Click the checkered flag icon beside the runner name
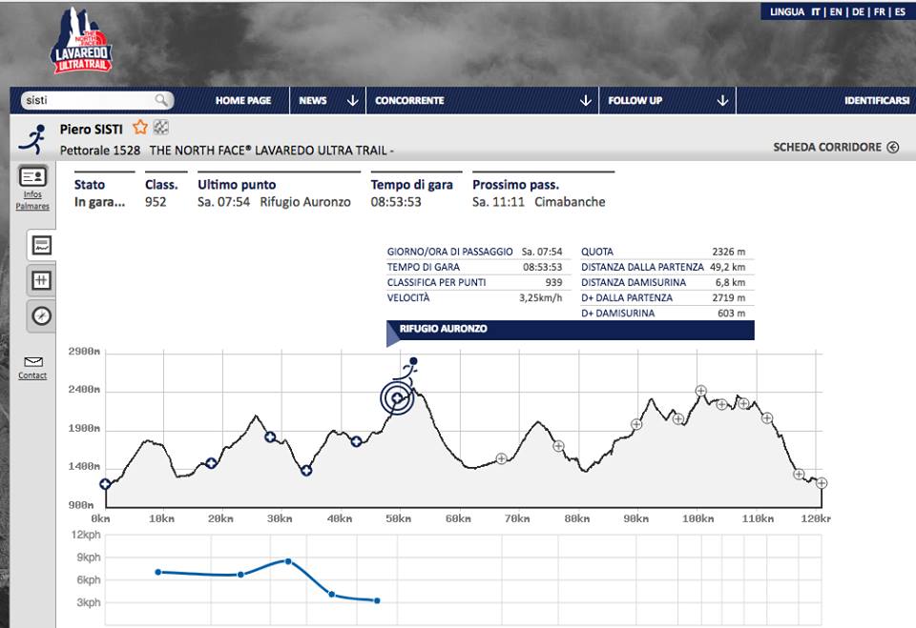This screenshot has width=916, height=628. click(x=160, y=128)
